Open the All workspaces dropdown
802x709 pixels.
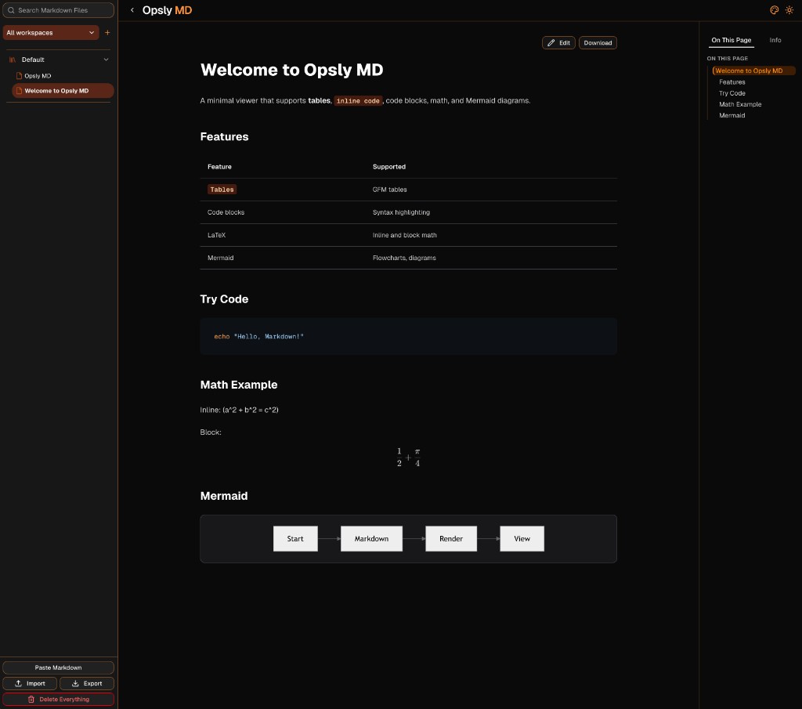point(51,32)
